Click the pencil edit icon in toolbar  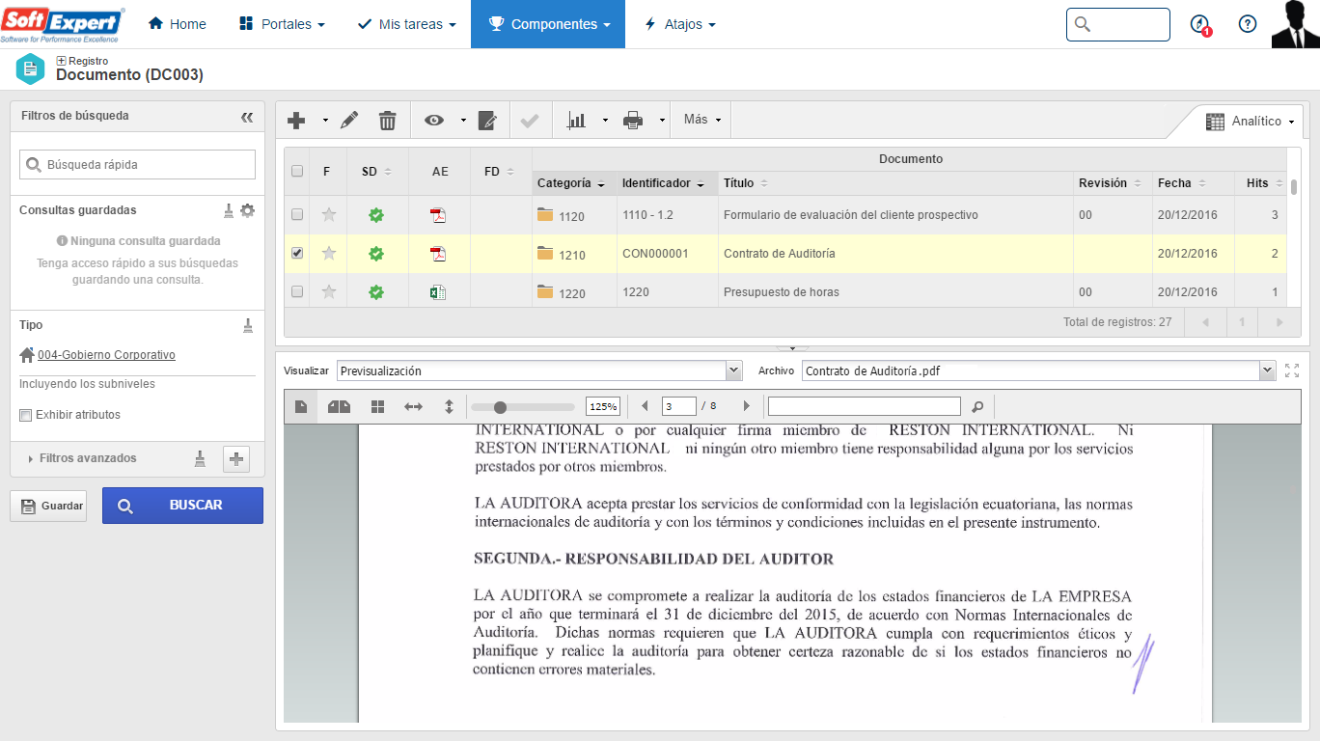tap(349, 121)
